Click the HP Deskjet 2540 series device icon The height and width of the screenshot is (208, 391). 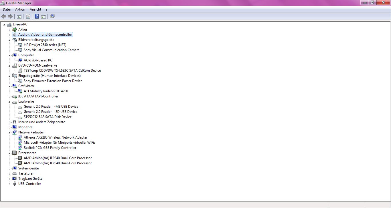20,45
